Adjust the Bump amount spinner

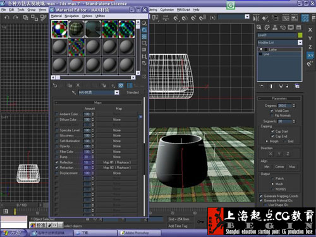93,157
